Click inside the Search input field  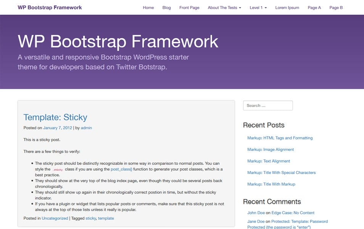pyautogui.click(x=268, y=105)
